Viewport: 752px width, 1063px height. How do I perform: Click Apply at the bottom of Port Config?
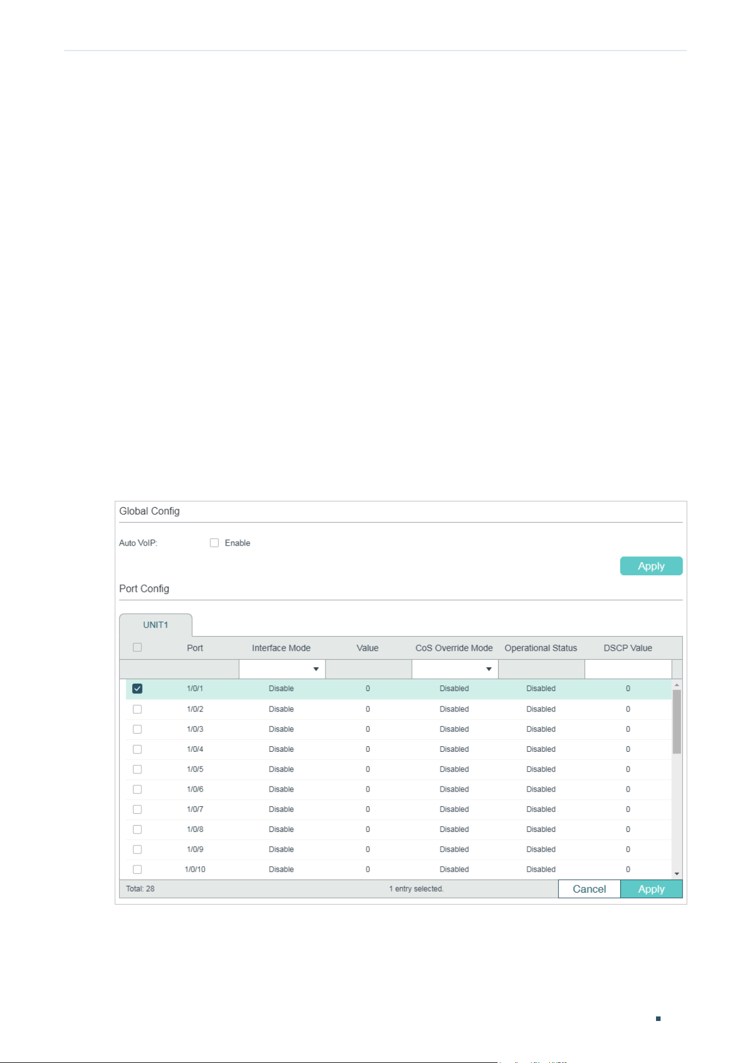pyautogui.click(x=651, y=889)
